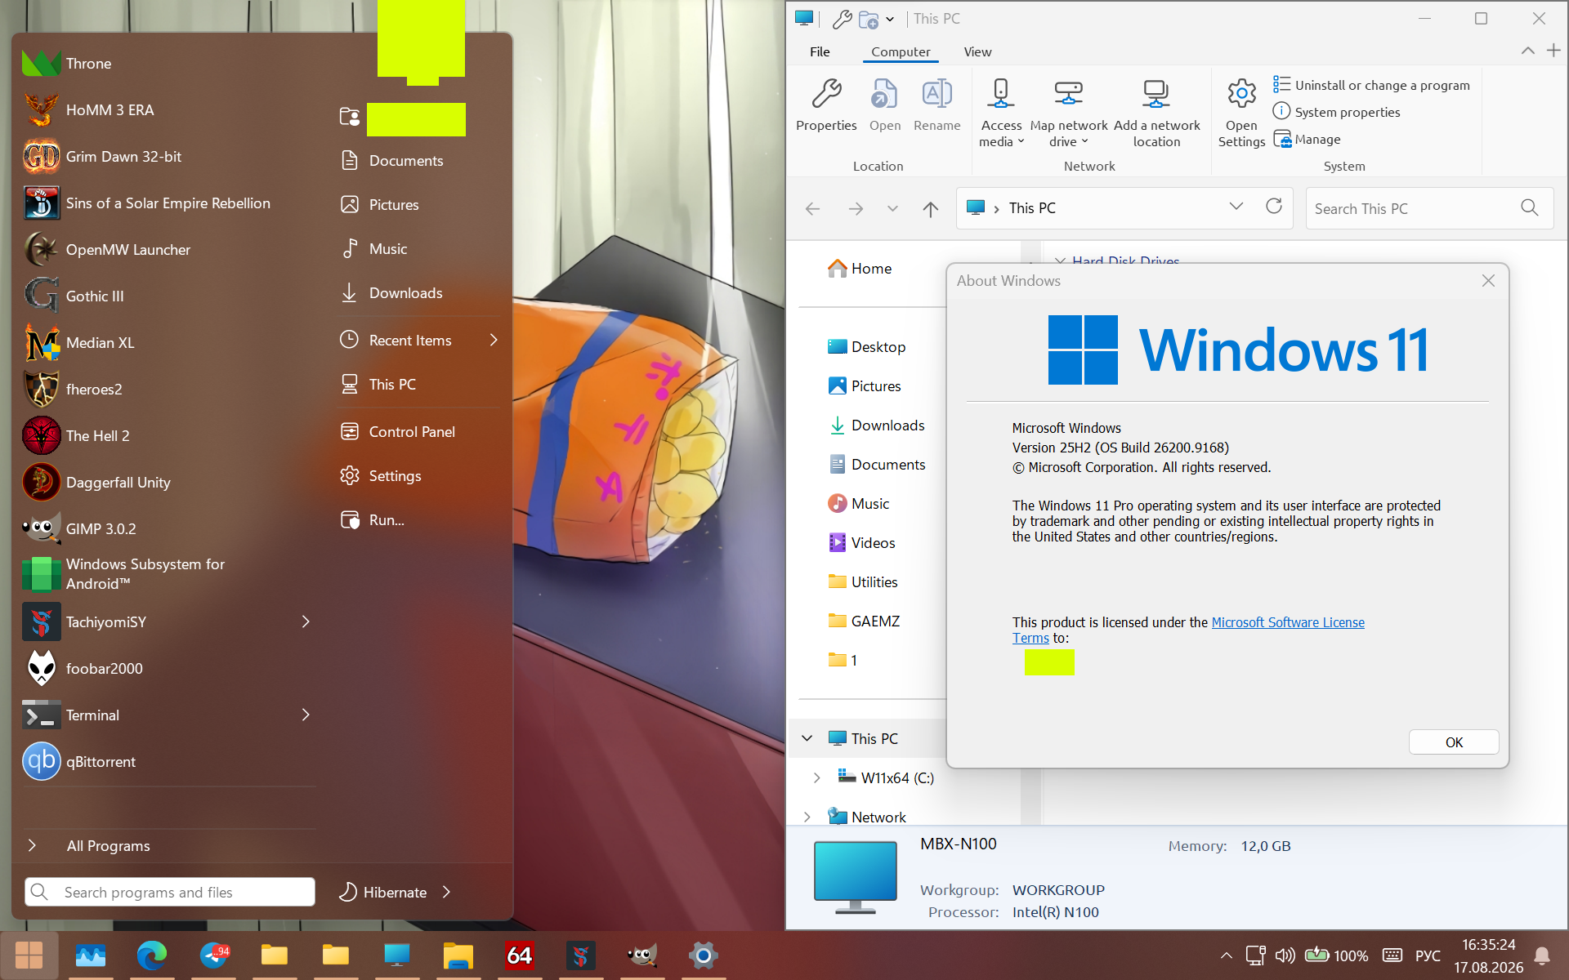This screenshot has width=1569, height=980.
Task: Click the Search This PC field
Action: [1429, 208]
